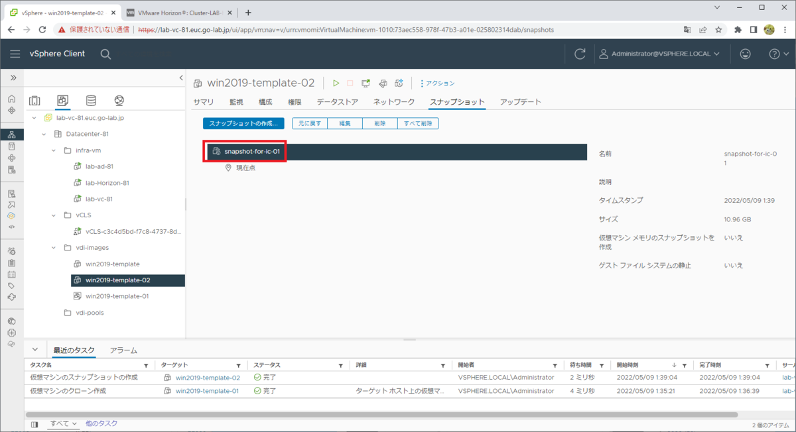The height and width of the screenshot is (432, 796).
Task: Open Developer Center sidebar icon
Action: tap(11, 227)
